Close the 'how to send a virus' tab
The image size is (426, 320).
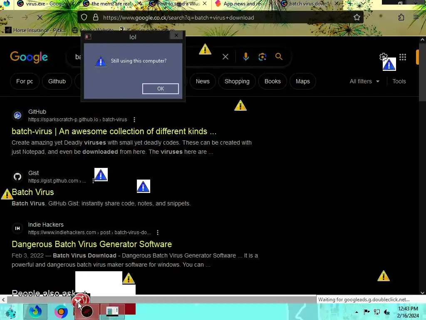(x=205, y=3)
